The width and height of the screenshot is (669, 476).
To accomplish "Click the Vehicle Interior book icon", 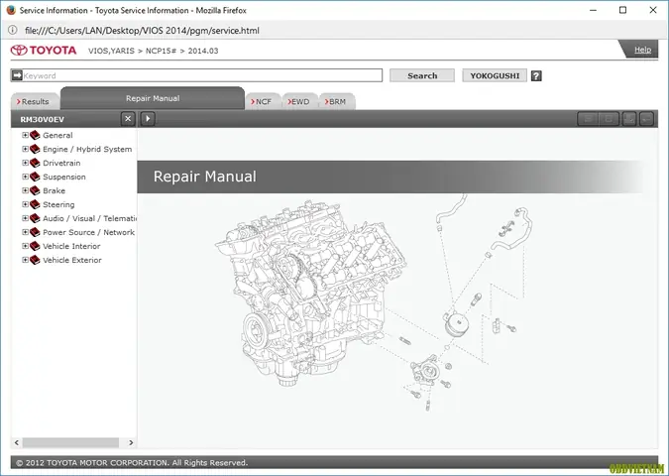I will coord(35,246).
